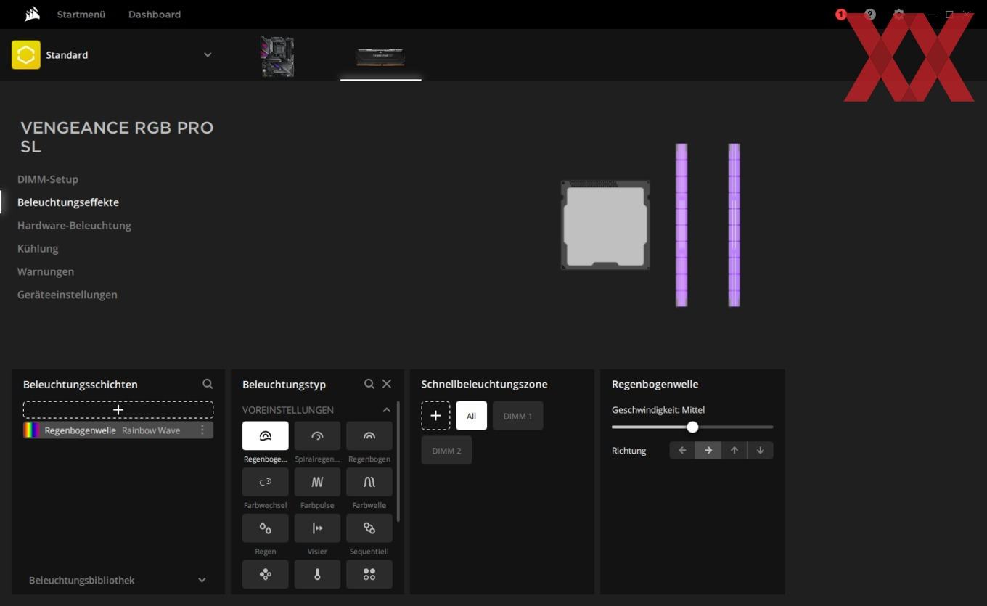Add a new lighting layer
The image size is (987, 606).
[x=118, y=410]
